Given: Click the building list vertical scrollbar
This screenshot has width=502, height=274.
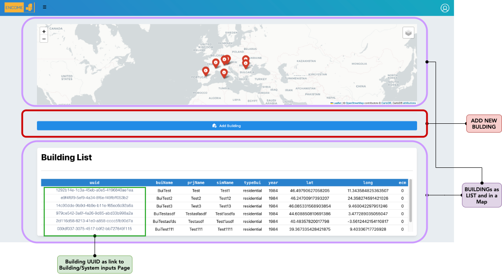Looking at the screenshot, I should pyautogui.click(x=410, y=201).
